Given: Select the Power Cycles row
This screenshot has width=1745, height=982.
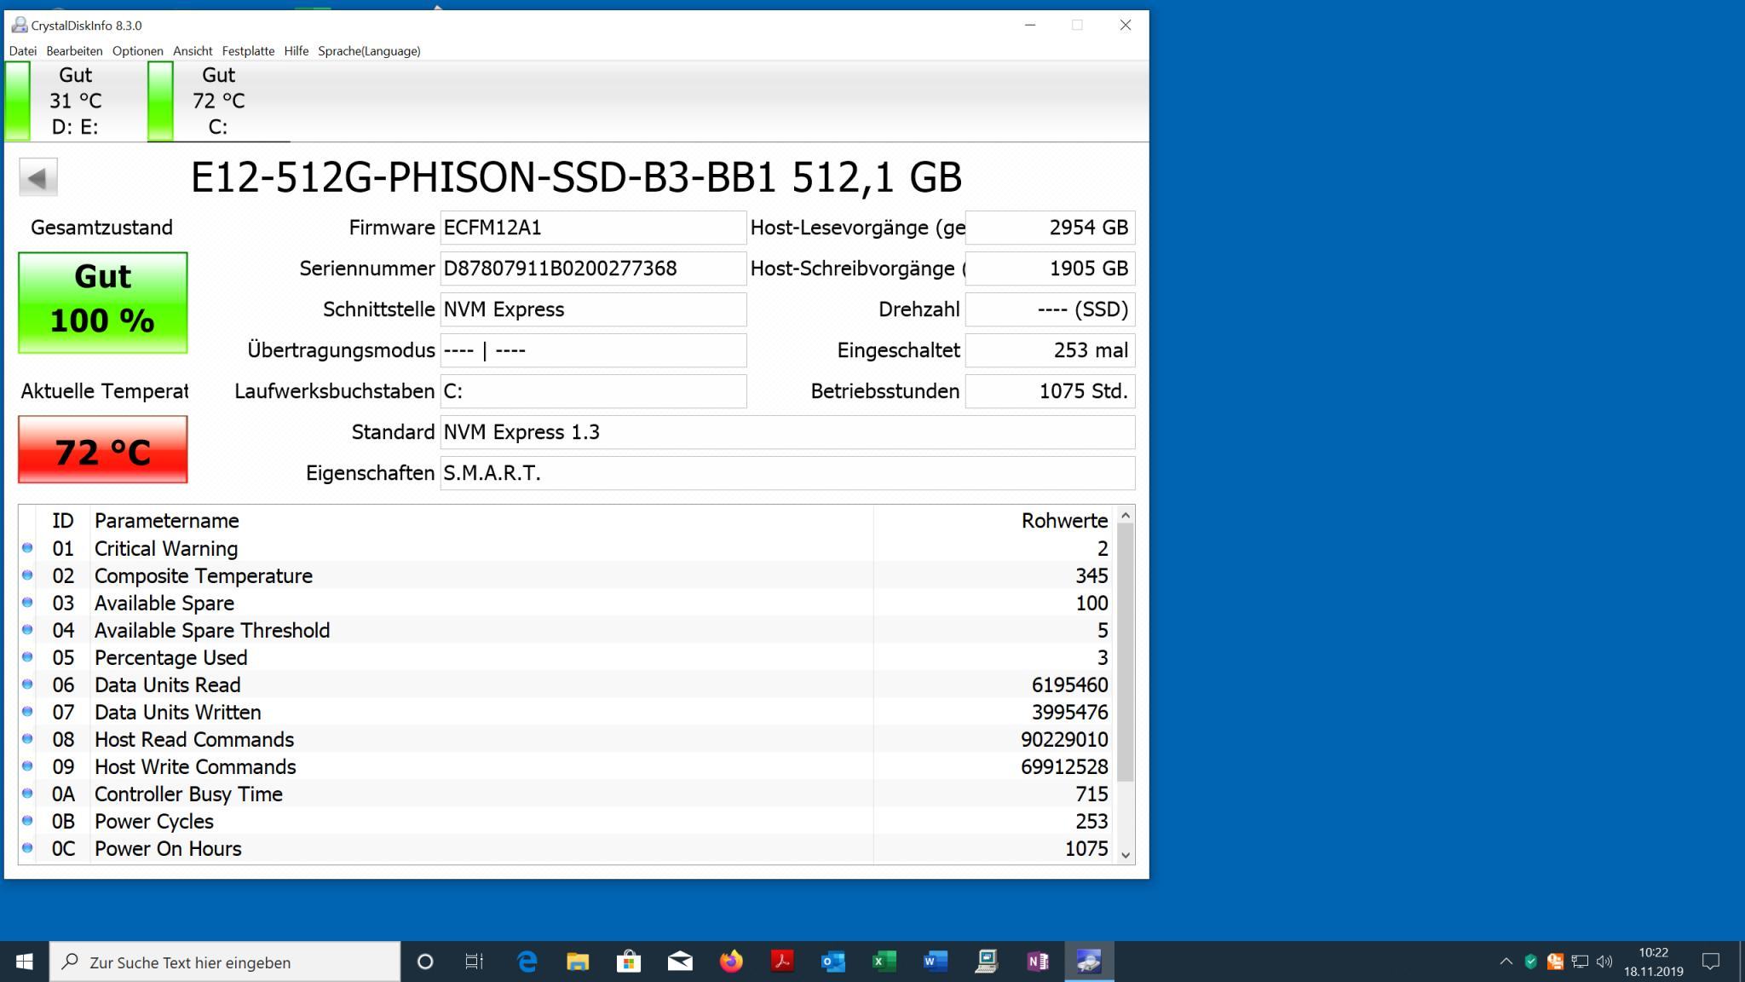Looking at the screenshot, I should 567,821.
